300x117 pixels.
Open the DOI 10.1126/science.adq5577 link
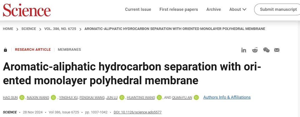[137, 112]
